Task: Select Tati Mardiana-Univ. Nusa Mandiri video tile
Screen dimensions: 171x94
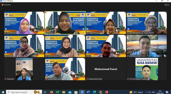Action: tap(147, 23)
